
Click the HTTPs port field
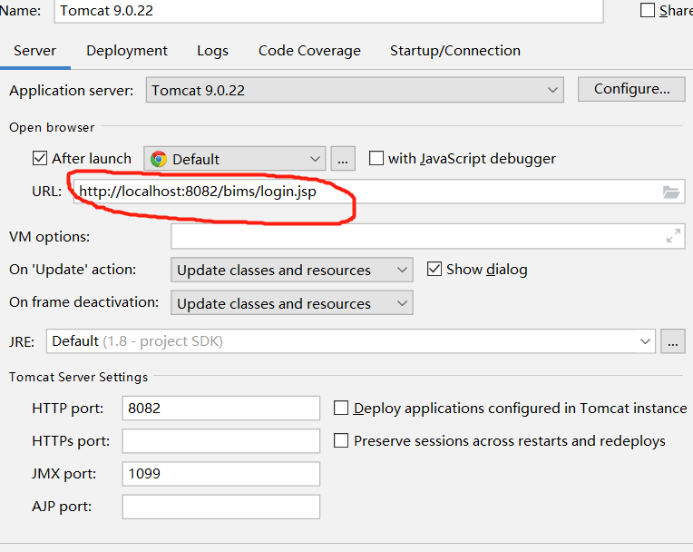point(221,440)
